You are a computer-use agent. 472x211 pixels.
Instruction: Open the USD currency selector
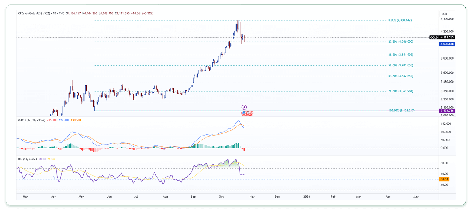[444, 14]
